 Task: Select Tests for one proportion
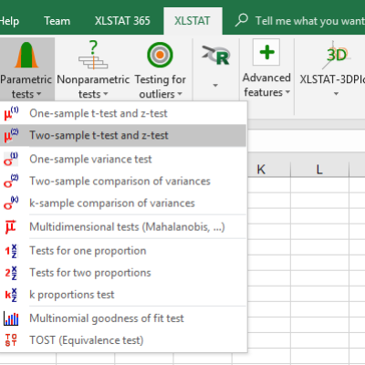click(123, 251)
